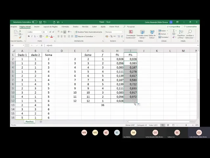Click the Undo arrow icon

(x=45, y=22)
